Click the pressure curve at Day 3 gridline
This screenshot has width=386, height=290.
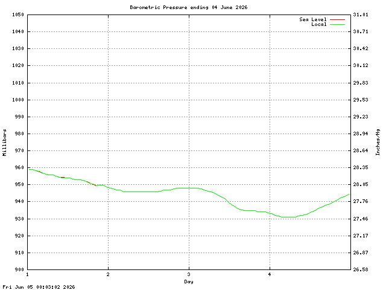189,188
